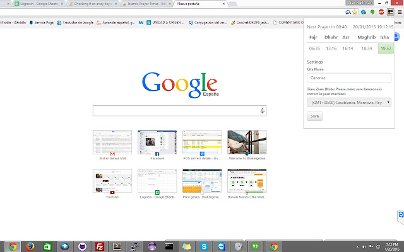Open the green Hangouts taskbar icon
This screenshot has height=252, width=404.
[255, 246]
